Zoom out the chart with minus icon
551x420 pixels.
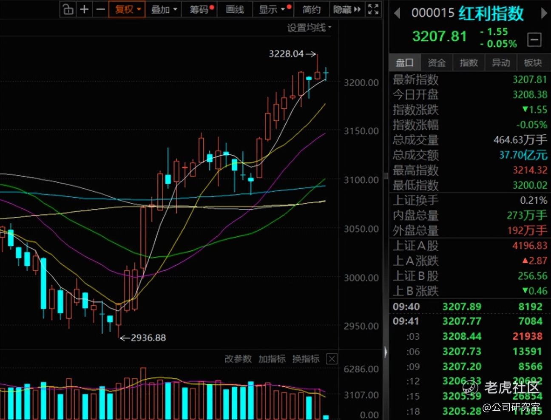click(x=100, y=9)
